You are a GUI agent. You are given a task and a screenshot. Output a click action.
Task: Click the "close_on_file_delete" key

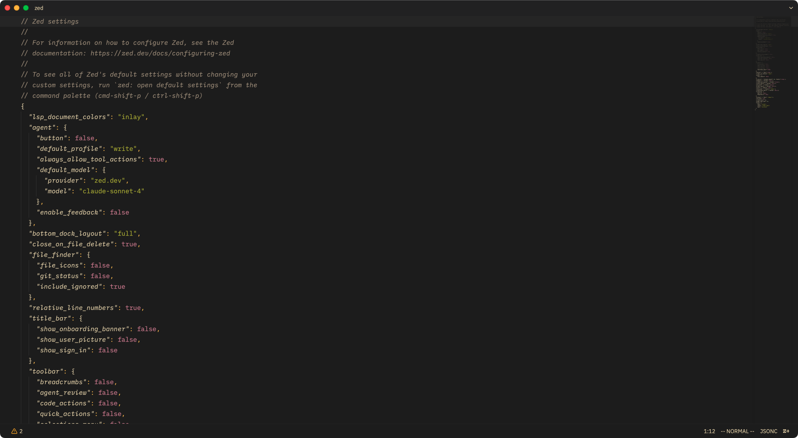click(71, 244)
